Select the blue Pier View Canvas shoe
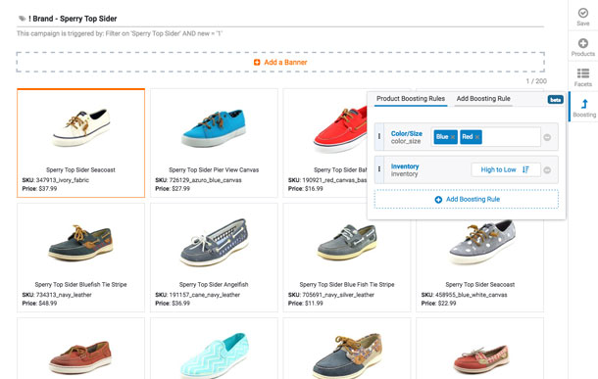This screenshot has height=379, width=598. tap(214, 143)
